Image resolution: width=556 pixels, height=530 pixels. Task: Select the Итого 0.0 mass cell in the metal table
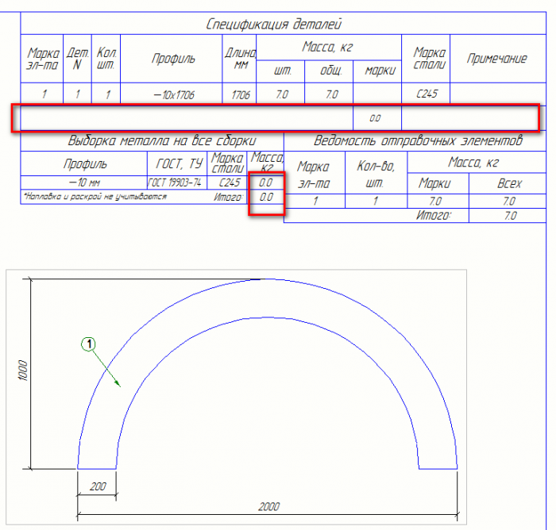[266, 197]
